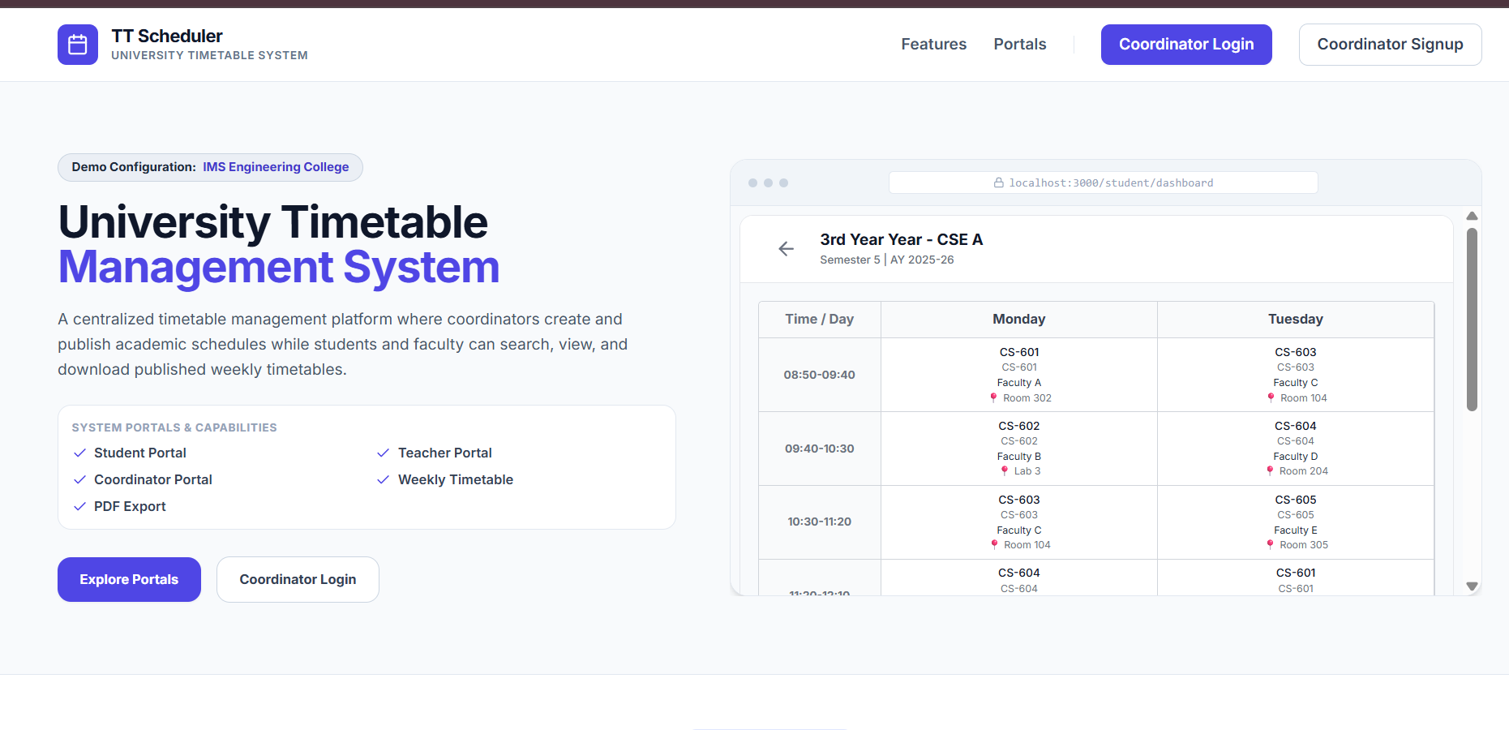Click the location pin next to Lab 3
The width and height of the screenshot is (1509, 730).
[x=1005, y=471]
